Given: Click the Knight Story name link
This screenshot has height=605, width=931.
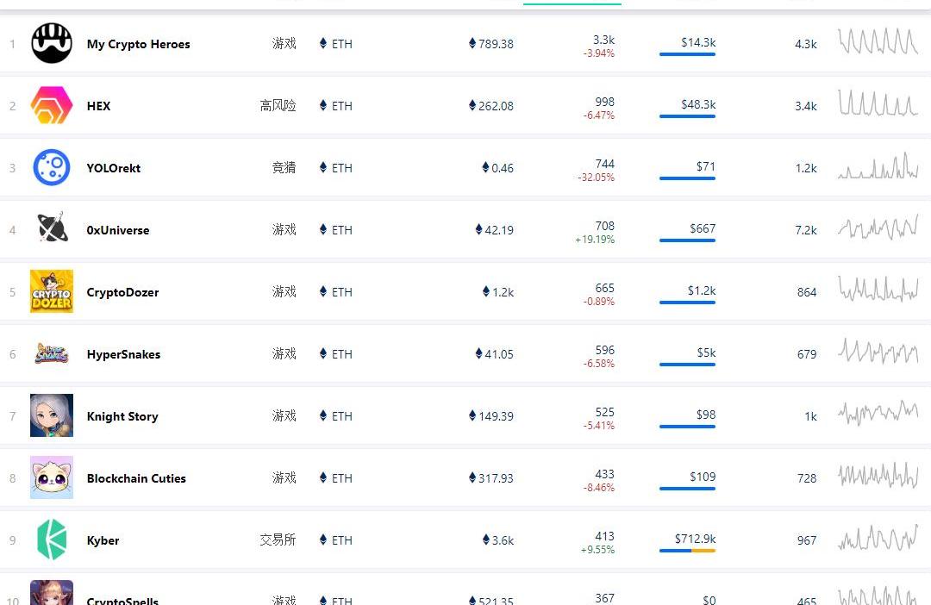Looking at the screenshot, I should click(122, 416).
